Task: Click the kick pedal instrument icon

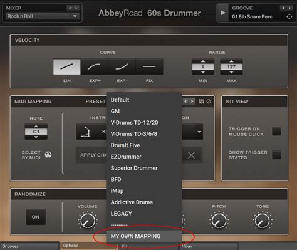Action: (x=86, y=132)
